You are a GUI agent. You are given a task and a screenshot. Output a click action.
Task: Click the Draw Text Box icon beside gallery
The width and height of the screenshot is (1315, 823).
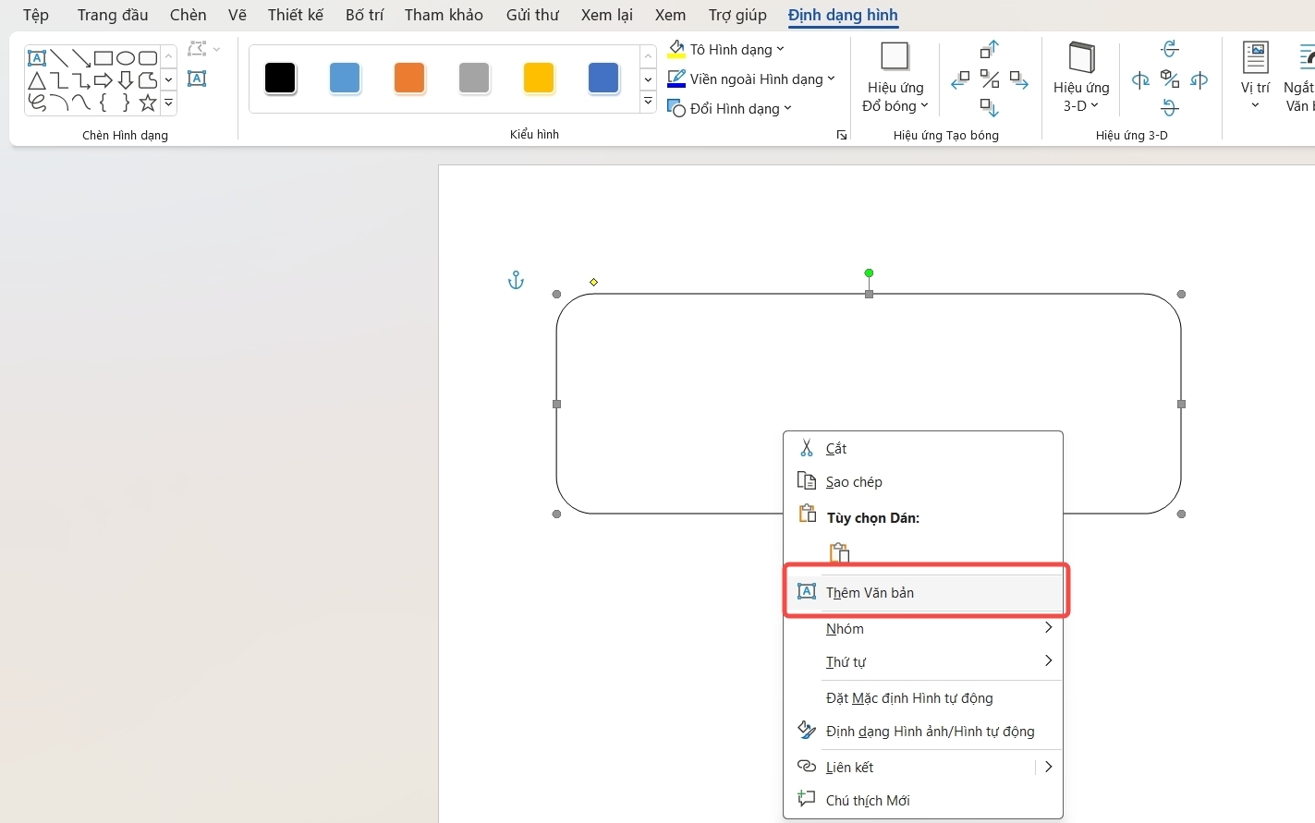[x=197, y=79]
